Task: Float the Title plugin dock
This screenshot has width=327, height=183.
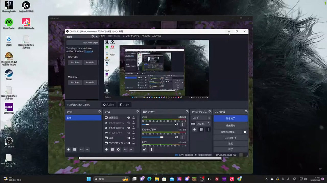Action: (93, 37)
